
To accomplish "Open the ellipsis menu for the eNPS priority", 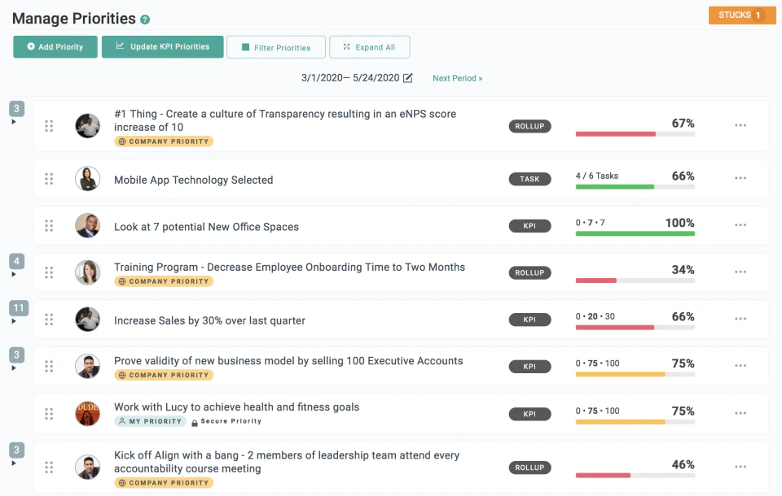I will 740,125.
